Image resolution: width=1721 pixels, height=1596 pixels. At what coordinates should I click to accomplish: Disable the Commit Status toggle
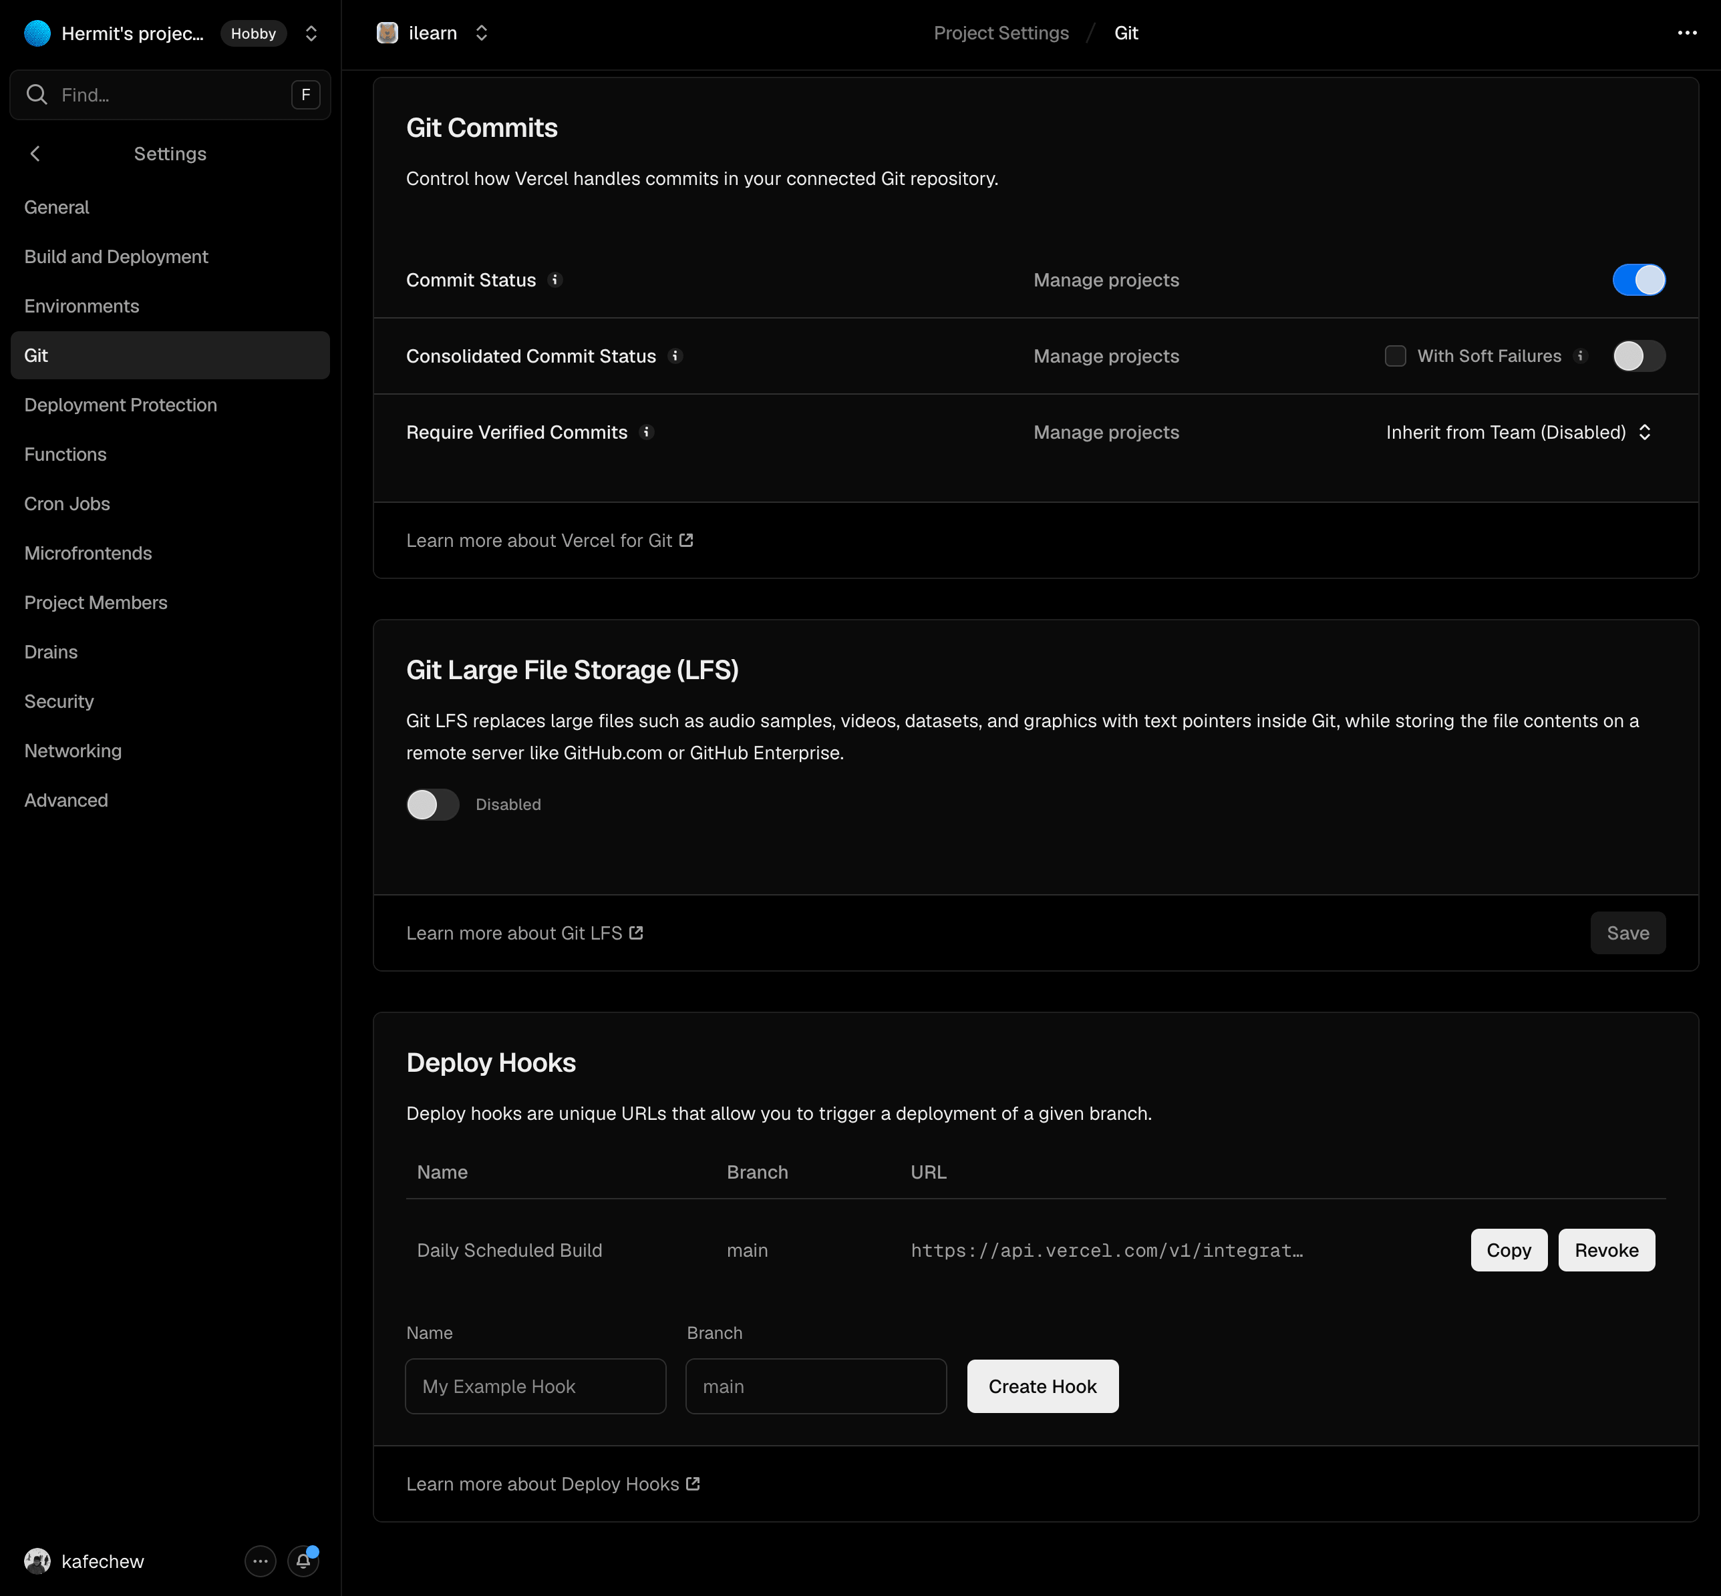(x=1639, y=280)
